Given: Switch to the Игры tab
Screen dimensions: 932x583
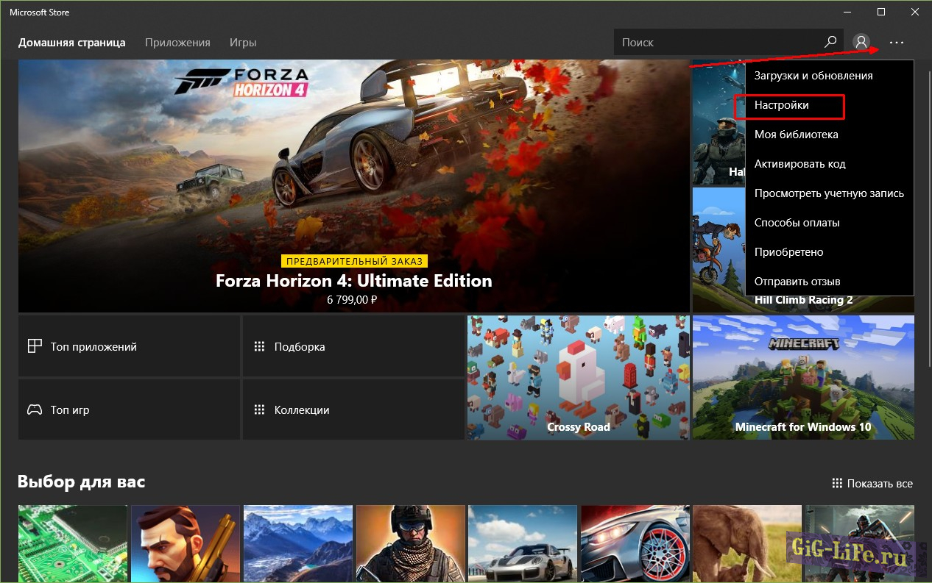Looking at the screenshot, I should pos(243,43).
